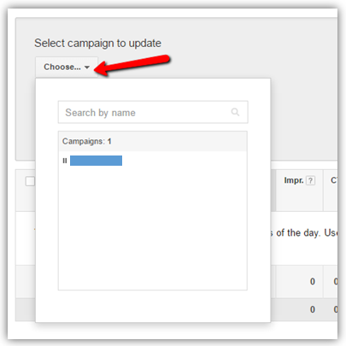
Task: Click the Impr. zero value in bottom totals row
Action: (x=313, y=309)
